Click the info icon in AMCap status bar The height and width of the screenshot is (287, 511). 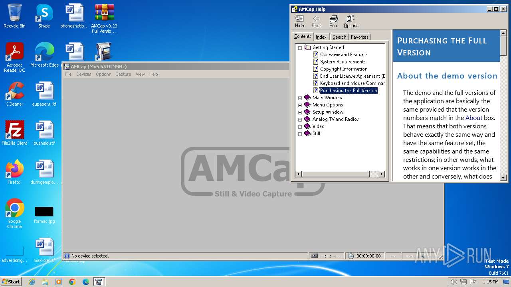coord(67,256)
